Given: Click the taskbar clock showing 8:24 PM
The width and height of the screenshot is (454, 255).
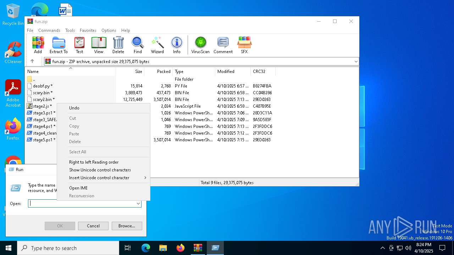Looking at the screenshot, I should coord(424,248).
